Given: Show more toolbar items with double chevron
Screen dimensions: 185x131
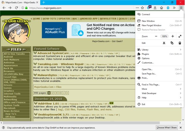Looking at the screenshot, I should pos(174,8).
